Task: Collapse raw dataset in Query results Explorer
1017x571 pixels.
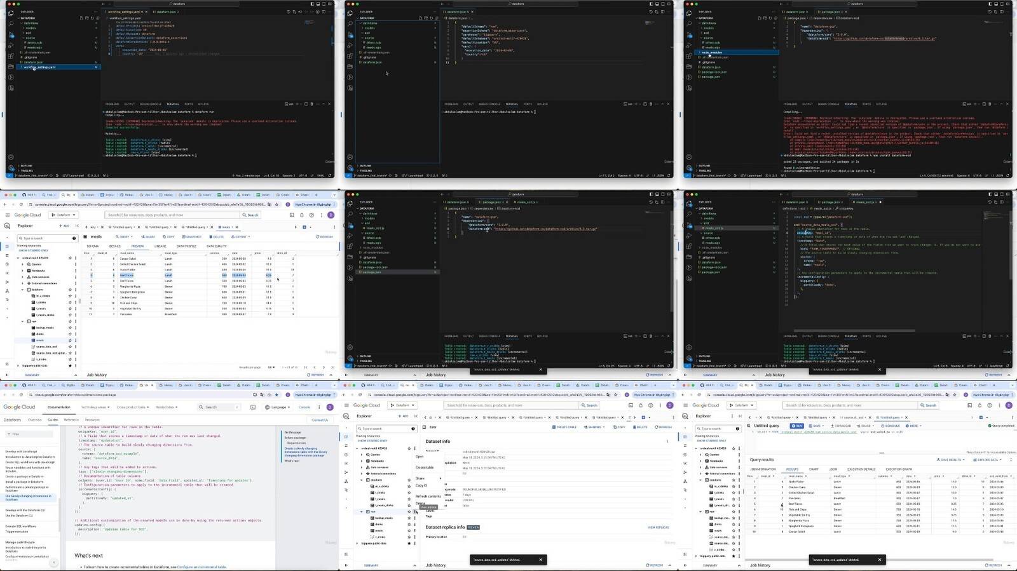Action: tap(700, 511)
